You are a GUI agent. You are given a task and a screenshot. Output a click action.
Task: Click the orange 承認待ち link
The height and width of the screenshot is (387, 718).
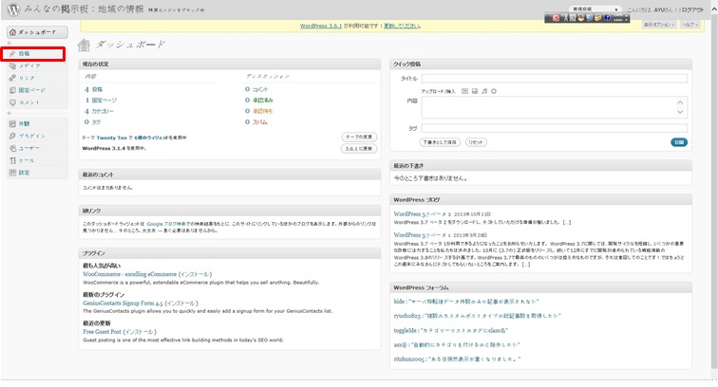pos(263,111)
